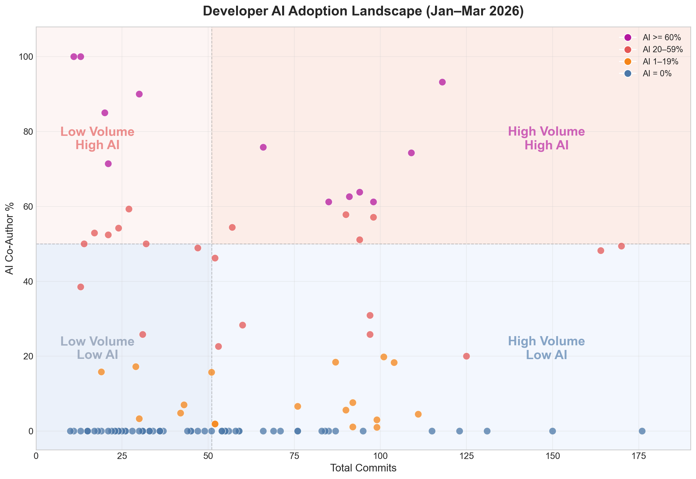Viewport: 696px width, 479px height.
Task: Click the blue AI = 0% legend marker
Action: click(x=627, y=74)
